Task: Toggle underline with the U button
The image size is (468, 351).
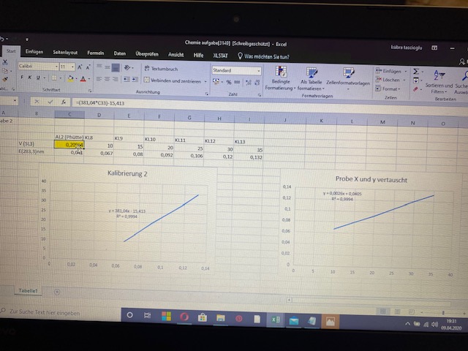Action: click(38, 78)
